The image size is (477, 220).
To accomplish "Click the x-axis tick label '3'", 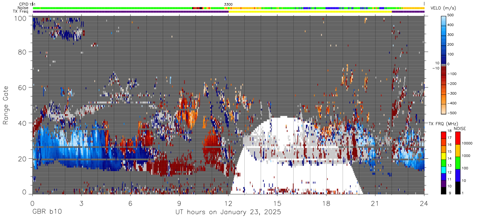I will (81, 203).
